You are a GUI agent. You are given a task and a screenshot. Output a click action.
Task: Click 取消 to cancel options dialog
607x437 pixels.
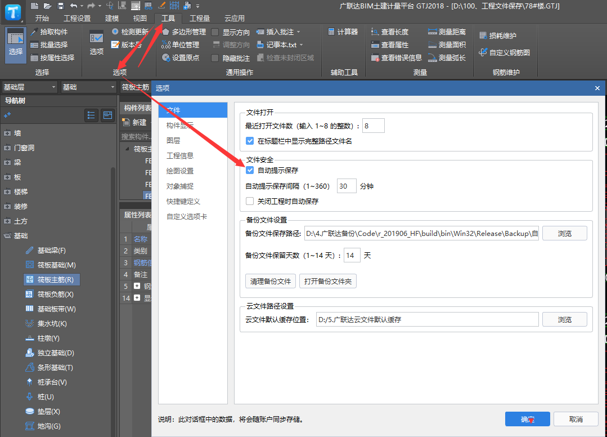(x=575, y=419)
